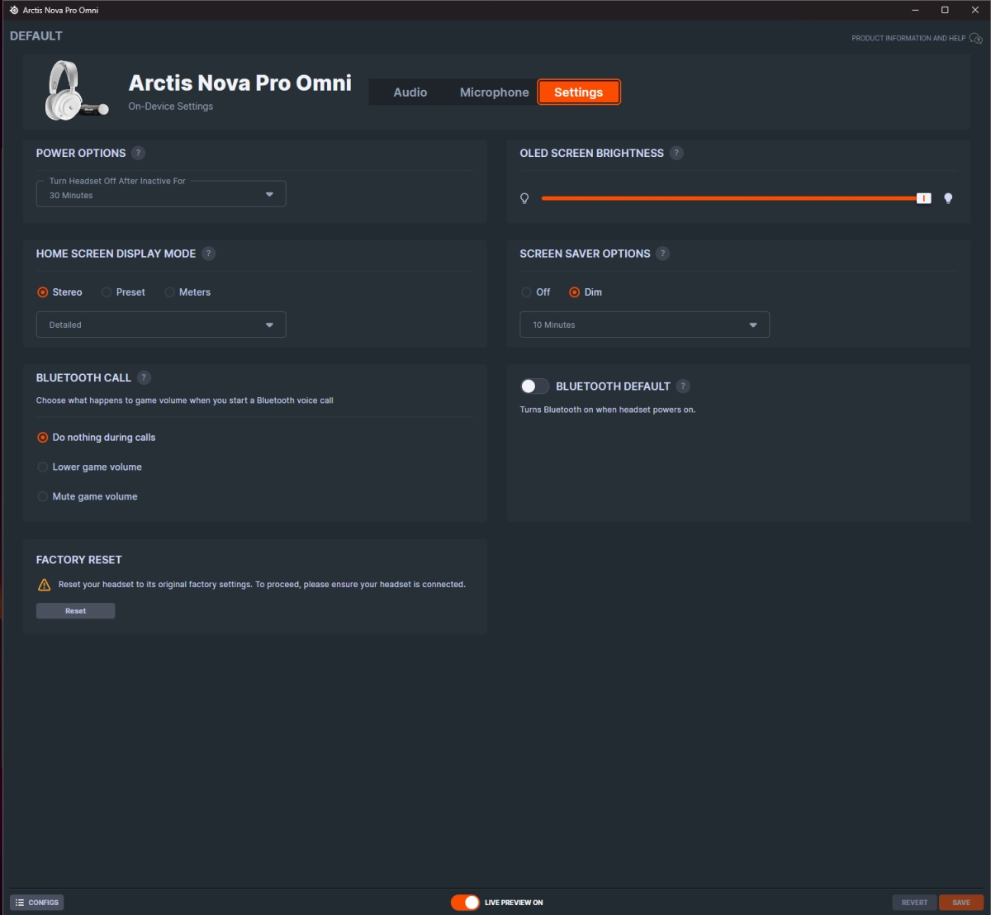991x915 pixels.
Task: Switch to the Microphone tab
Action: click(494, 92)
